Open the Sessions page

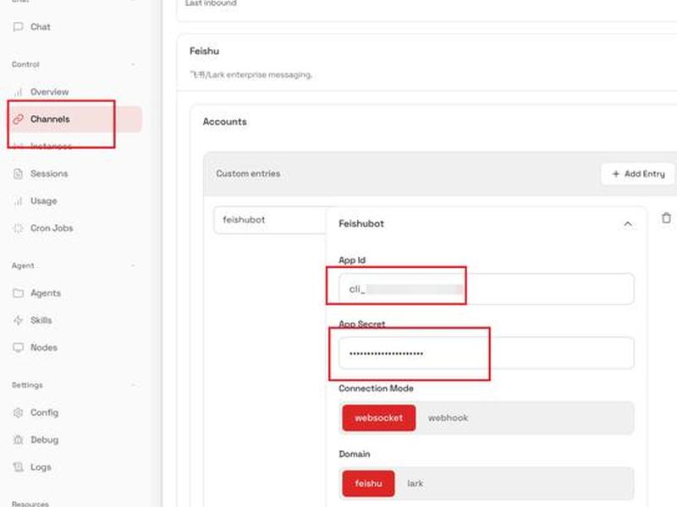click(x=49, y=174)
